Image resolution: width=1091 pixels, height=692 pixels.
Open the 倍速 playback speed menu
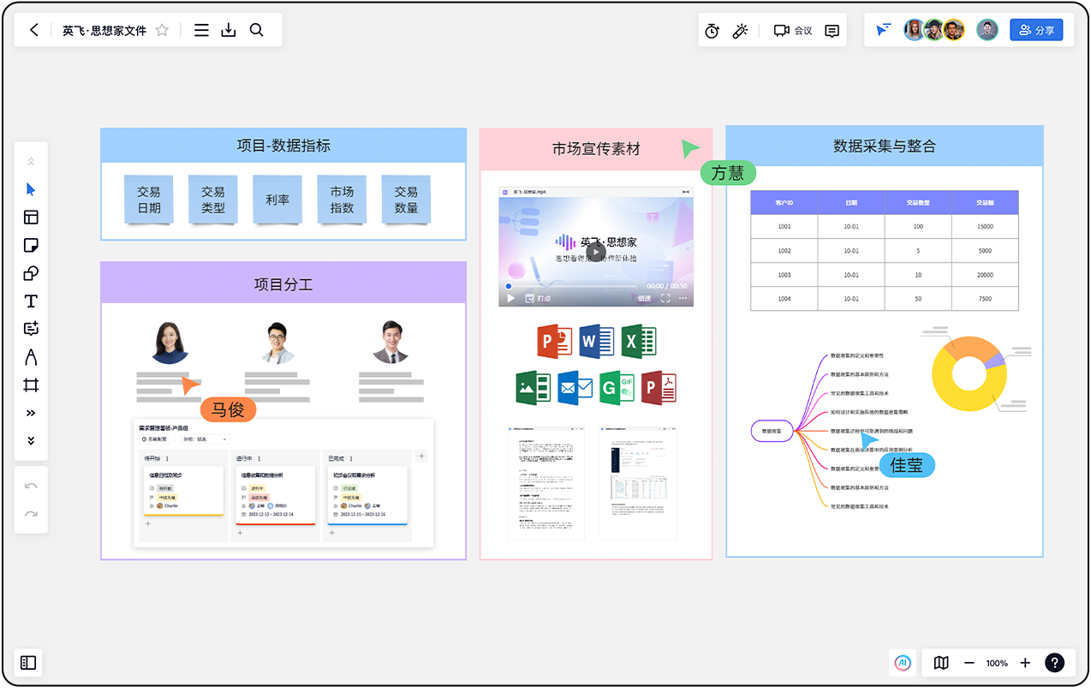pyautogui.click(x=644, y=299)
